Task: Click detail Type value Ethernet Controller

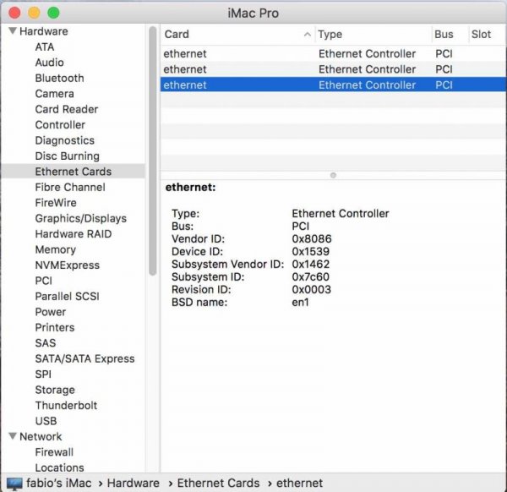Action: pyautogui.click(x=341, y=214)
